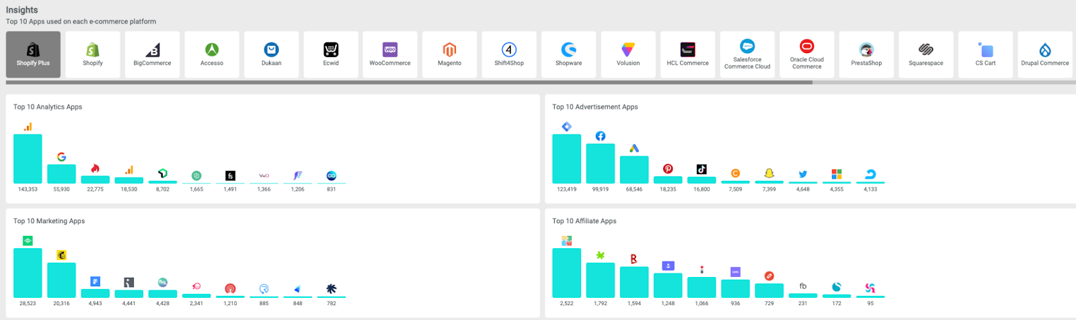1076x320 pixels.
Task: Click the pink pinwheel icon above 95
Action: pos(870,288)
